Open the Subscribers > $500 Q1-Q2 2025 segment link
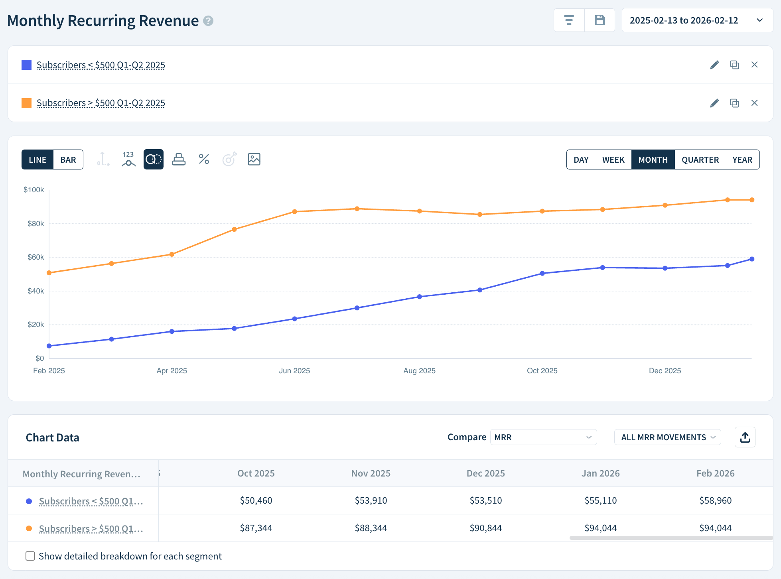This screenshot has width=781, height=579. 101,103
